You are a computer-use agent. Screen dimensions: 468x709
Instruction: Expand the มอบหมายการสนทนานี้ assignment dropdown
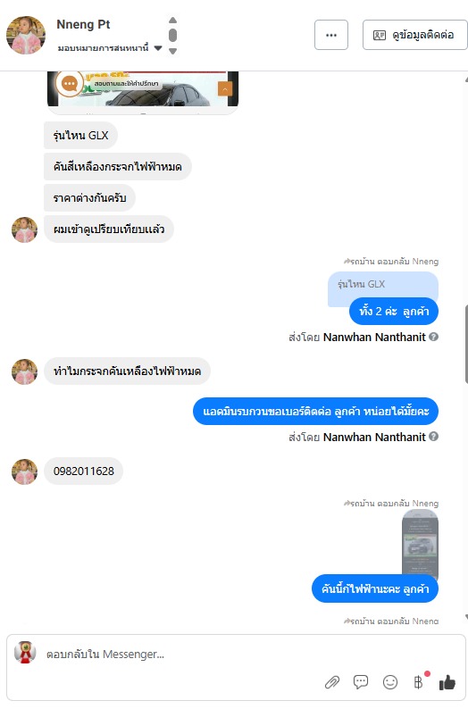tap(158, 48)
